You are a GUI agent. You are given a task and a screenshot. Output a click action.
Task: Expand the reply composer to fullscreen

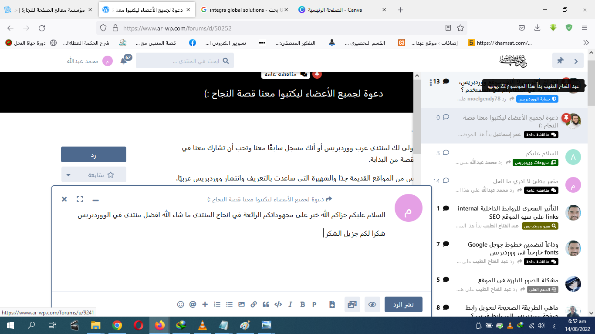pos(80,199)
